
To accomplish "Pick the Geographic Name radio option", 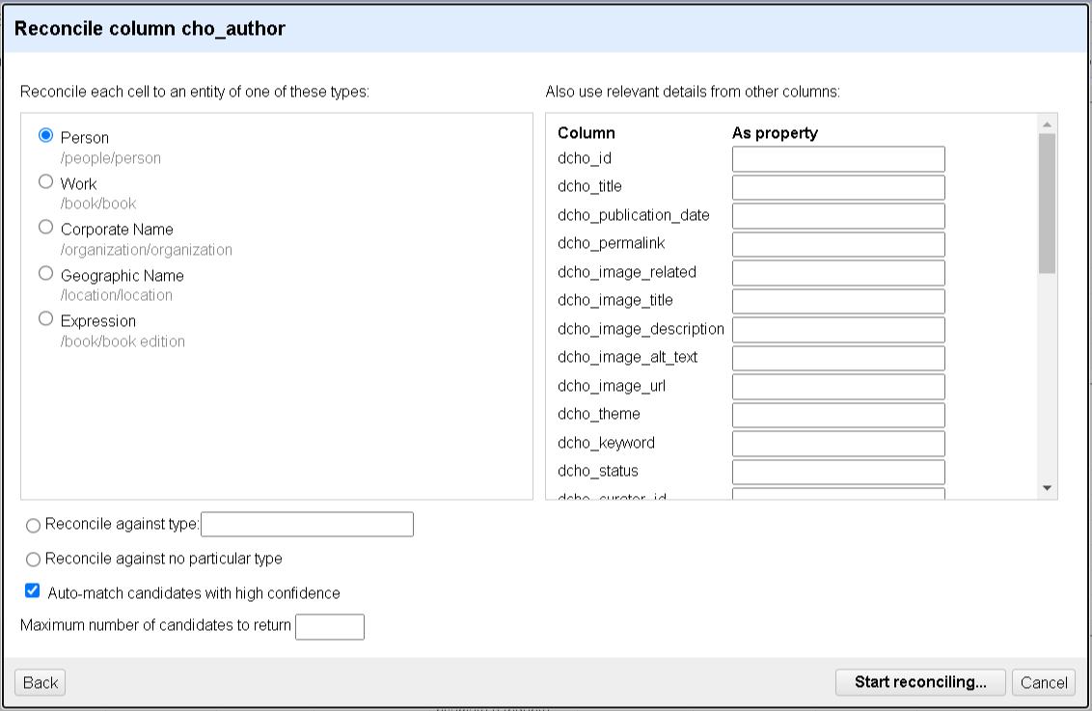I will [x=45, y=273].
